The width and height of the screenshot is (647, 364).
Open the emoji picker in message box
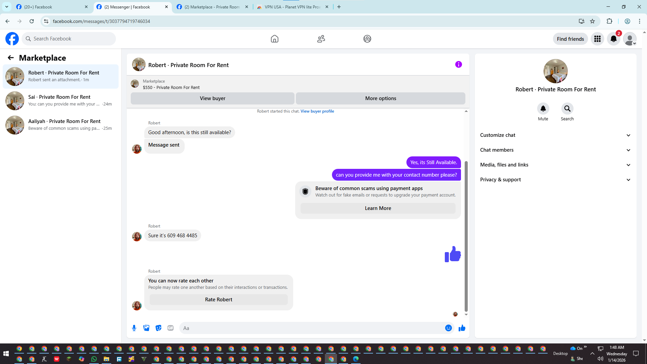pyautogui.click(x=448, y=328)
